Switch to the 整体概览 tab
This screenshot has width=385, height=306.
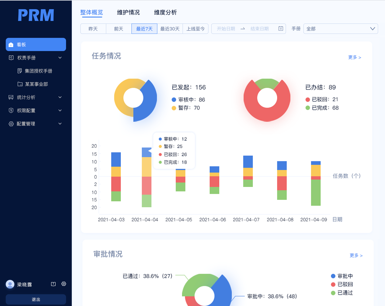(x=92, y=12)
